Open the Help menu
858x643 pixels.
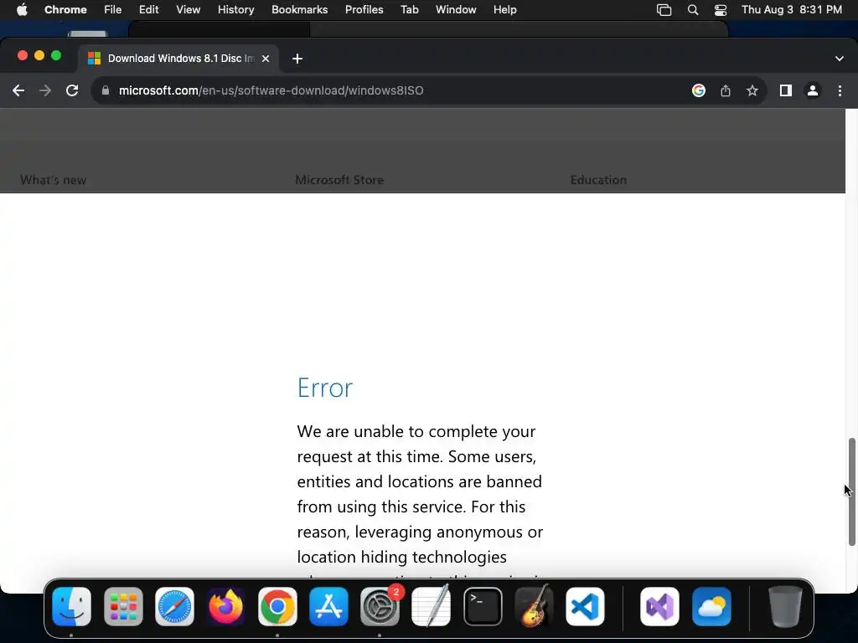click(504, 9)
